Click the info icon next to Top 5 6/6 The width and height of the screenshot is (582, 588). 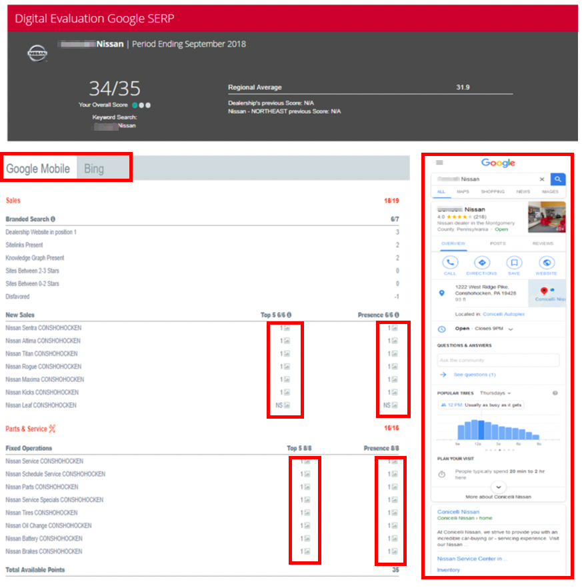pyautogui.click(x=289, y=315)
